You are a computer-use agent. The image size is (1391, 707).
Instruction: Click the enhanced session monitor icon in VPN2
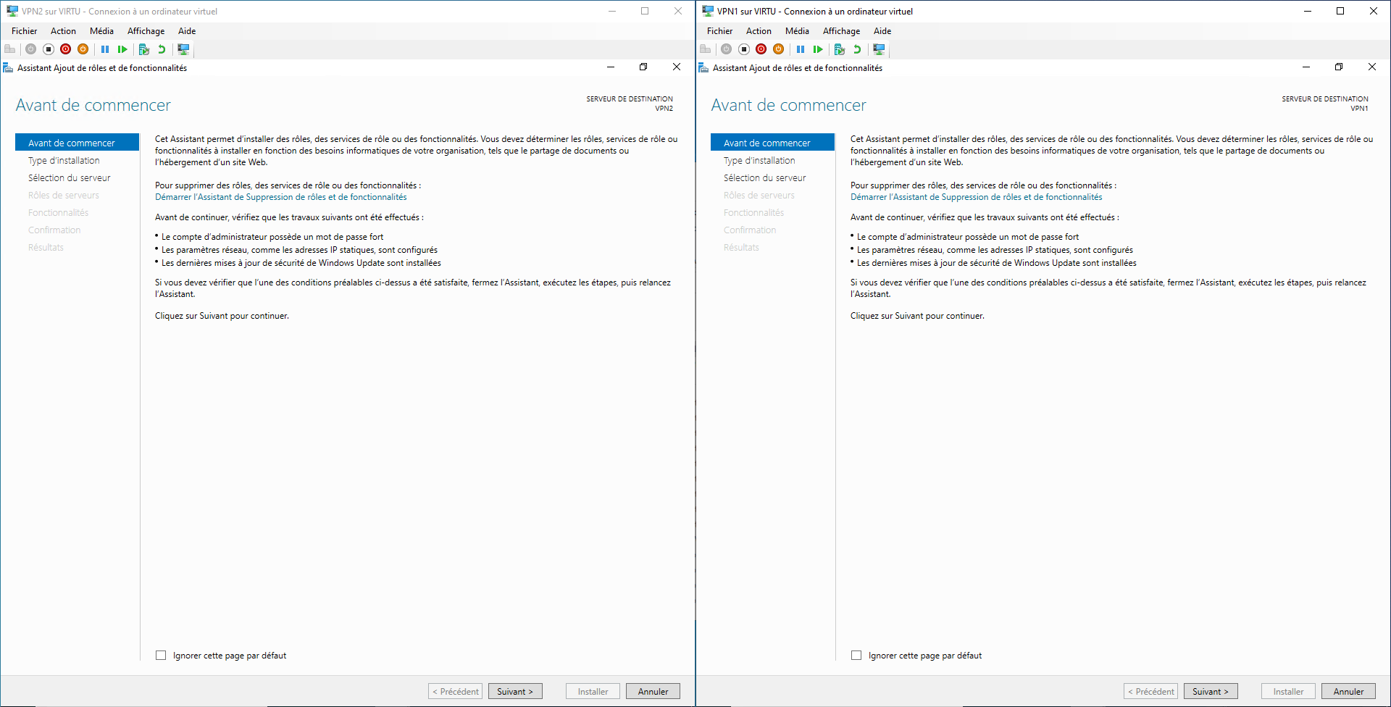183,49
